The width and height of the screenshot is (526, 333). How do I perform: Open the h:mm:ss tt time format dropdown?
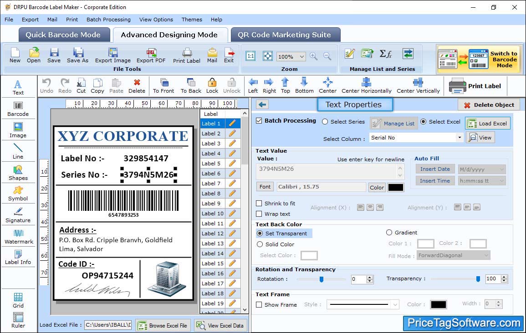pyautogui.click(x=501, y=181)
